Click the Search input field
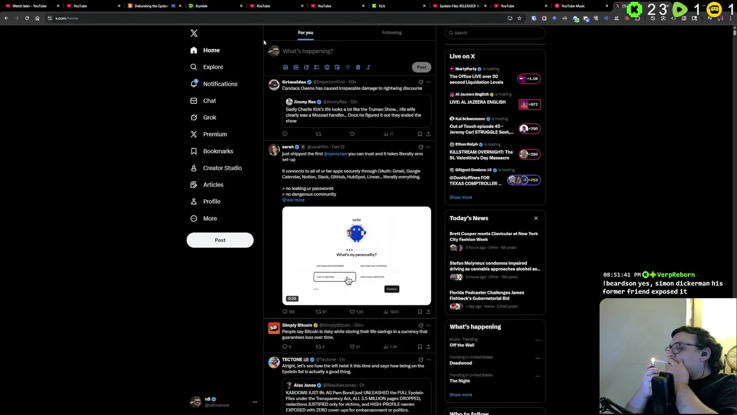Image resolution: width=737 pixels, height=415 pixels. click(x=495, y=33)
